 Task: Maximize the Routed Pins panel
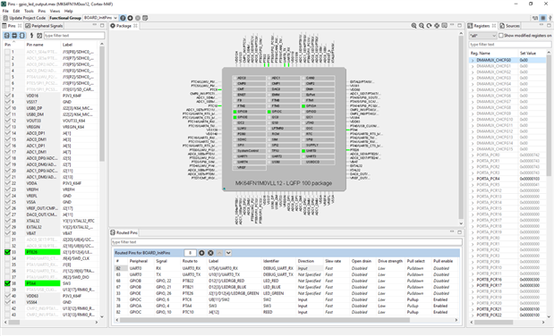pyautogui.click(x=459, y=231)
